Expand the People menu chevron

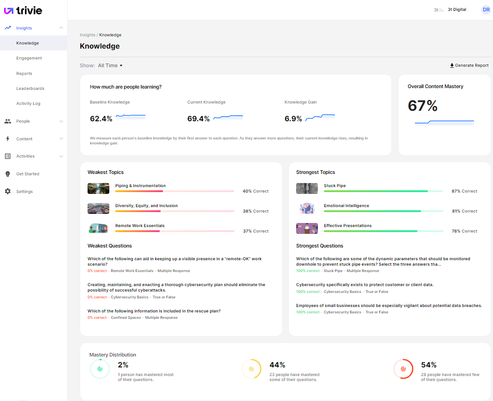click(x=61, y=121)
